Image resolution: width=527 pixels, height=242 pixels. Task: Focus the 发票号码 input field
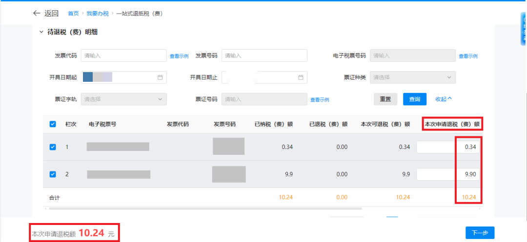click(x=264, y=56)
